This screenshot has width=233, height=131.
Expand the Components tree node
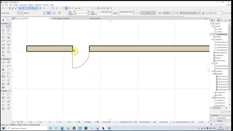[213, 92]
